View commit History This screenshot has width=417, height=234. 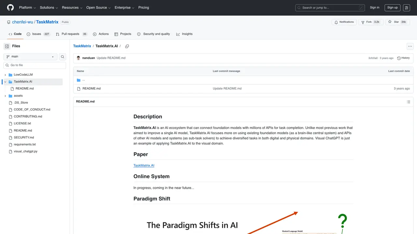(403, 58)
